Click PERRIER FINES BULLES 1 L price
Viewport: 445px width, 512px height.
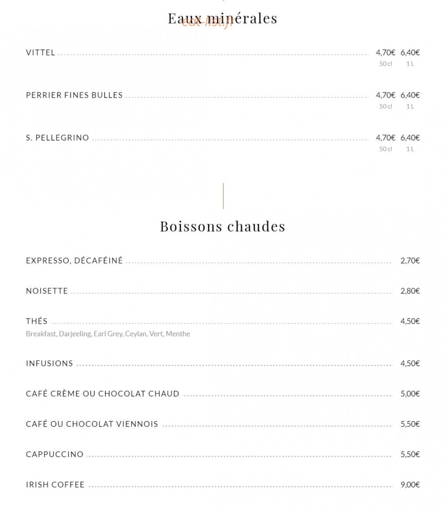click(x=410, y=95)
